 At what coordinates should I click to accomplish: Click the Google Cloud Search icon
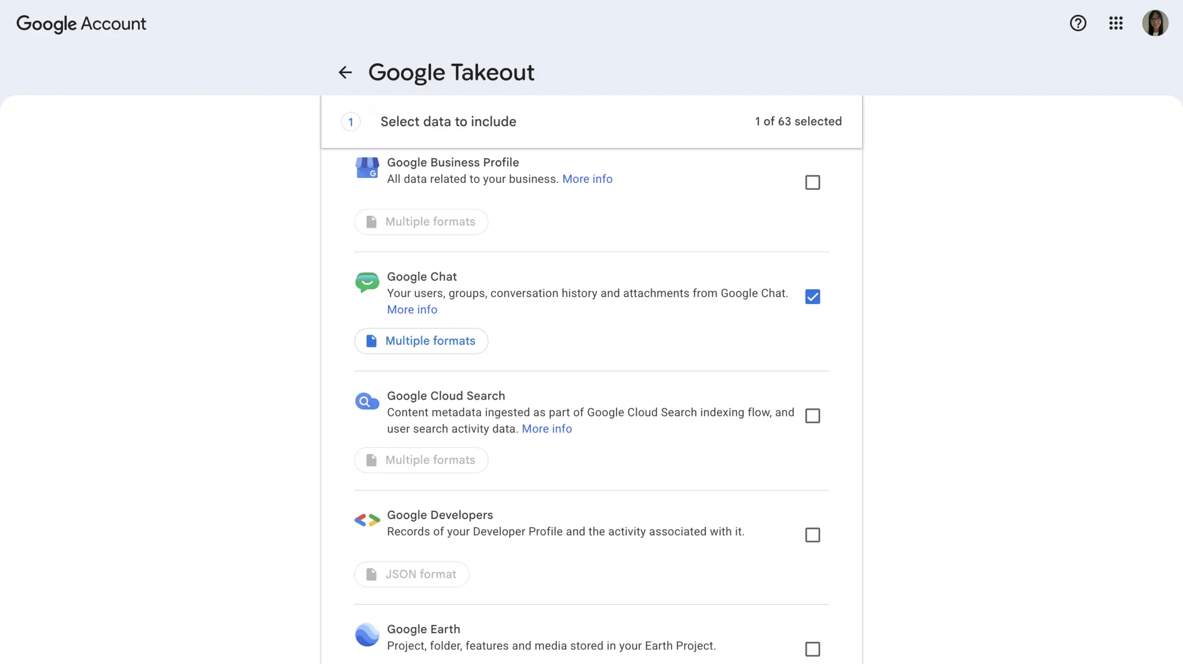tap(367, 401)
